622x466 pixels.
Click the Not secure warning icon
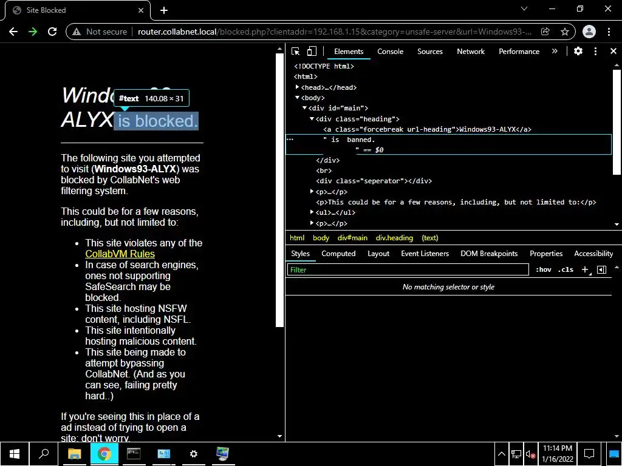(x=77, y=32)
